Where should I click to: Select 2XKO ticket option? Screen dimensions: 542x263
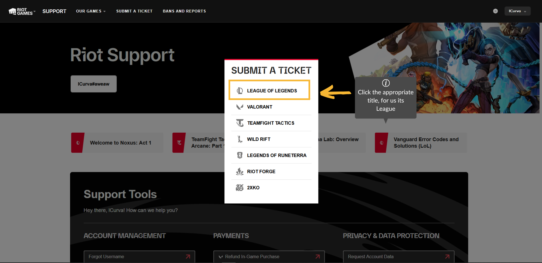[x=271, y=187]
